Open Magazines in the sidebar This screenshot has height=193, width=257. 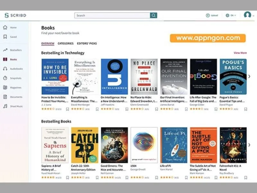(x=12, y=87)
